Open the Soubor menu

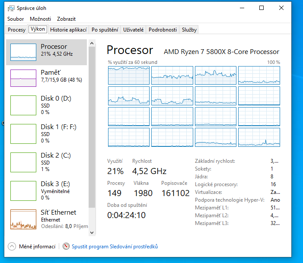[16, 19]
